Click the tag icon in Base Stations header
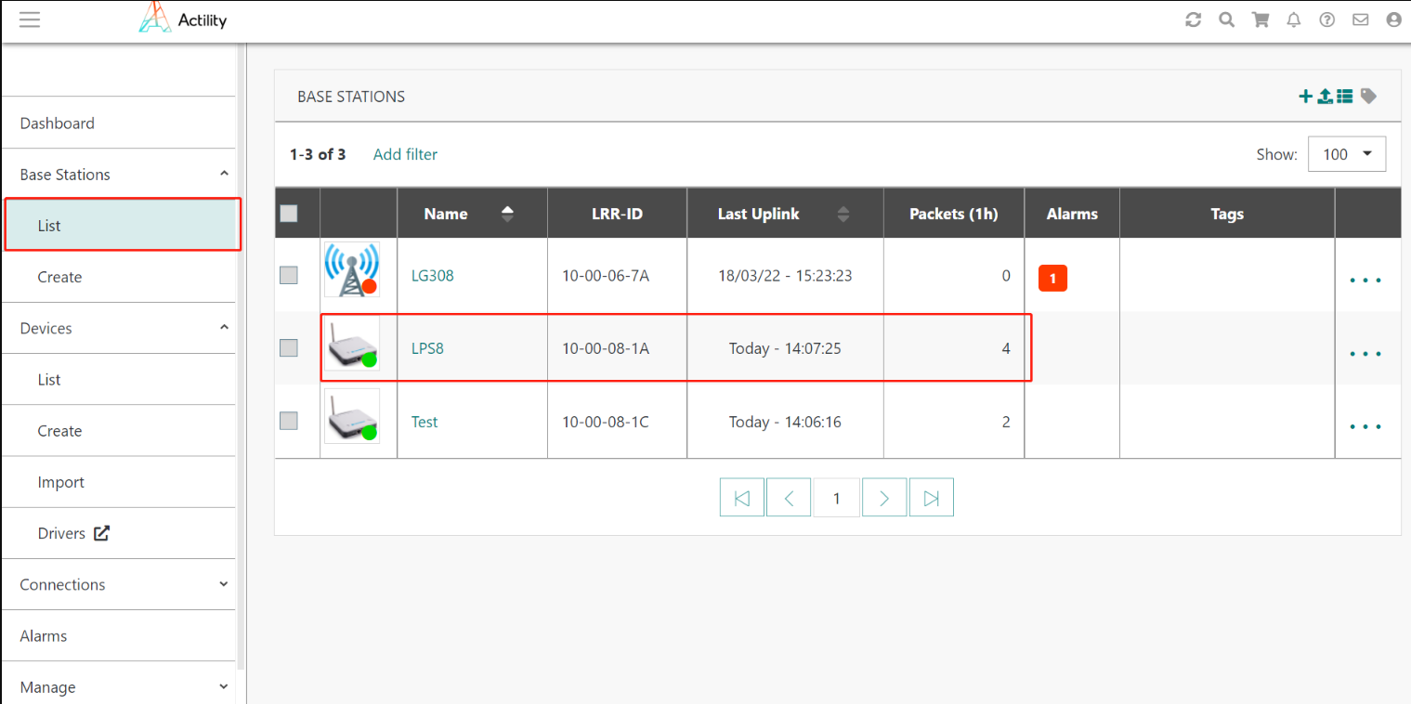1411x704 pixels. coord(1368,96)
